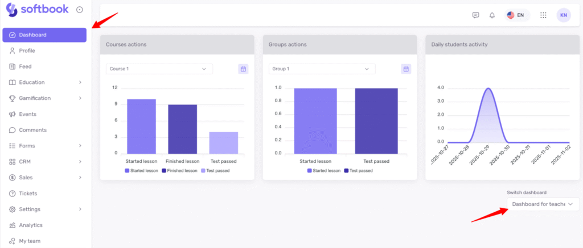Screen dimensions: 583x248
Task: Open the apps grid icon
Action: point(543,15)
